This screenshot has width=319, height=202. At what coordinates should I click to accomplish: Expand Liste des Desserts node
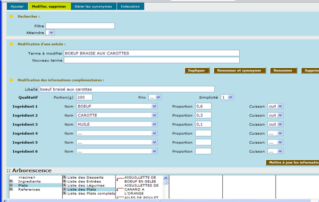coord(64,177)
